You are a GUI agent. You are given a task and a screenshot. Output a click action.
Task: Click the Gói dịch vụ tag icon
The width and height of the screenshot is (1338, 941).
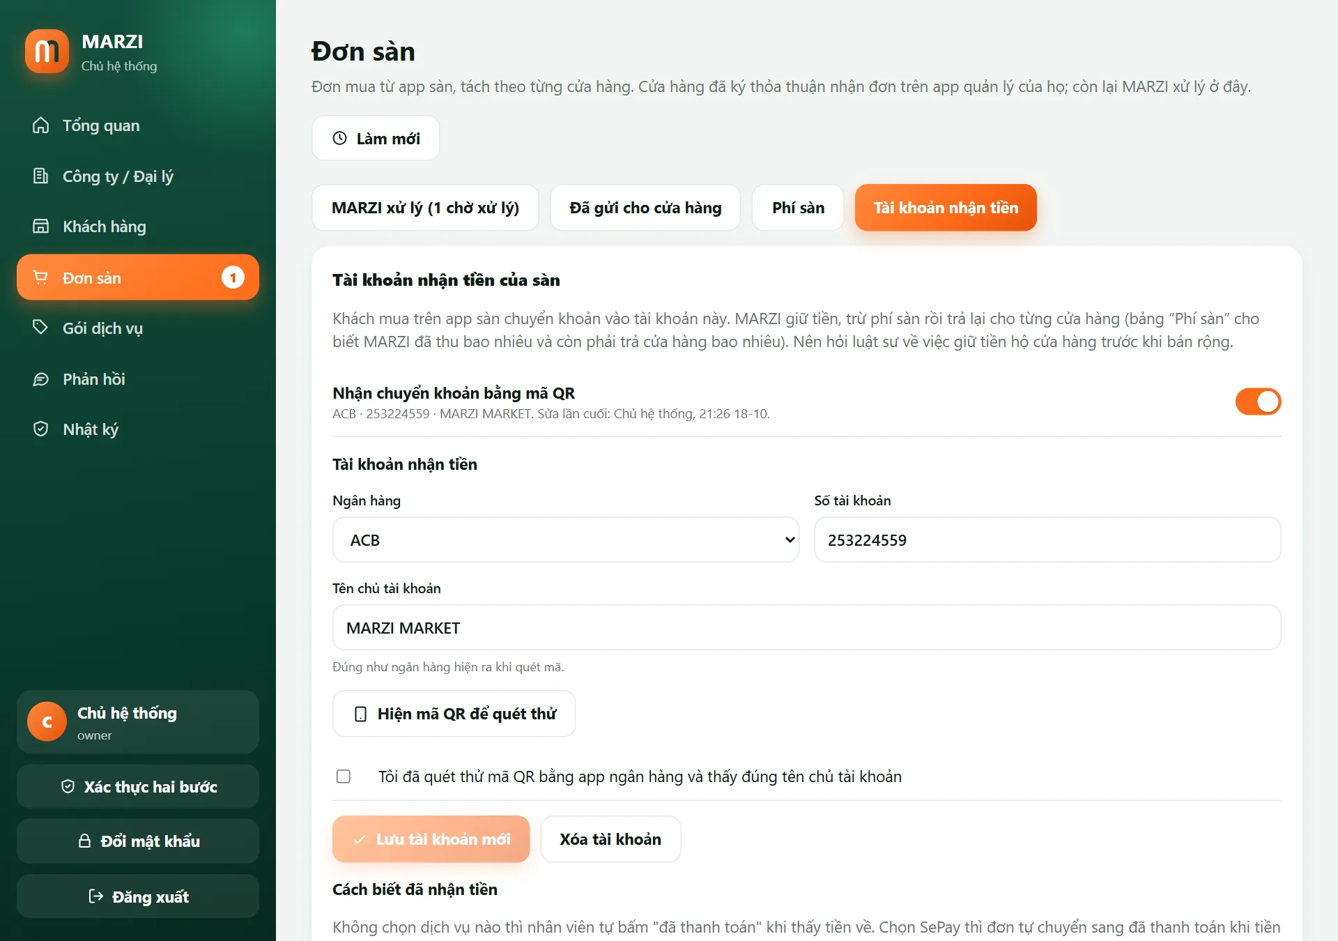(x=41, y=327)
